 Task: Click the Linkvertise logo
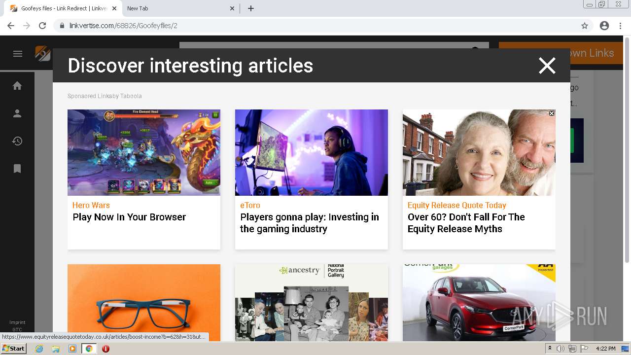click(x=43, y=53)
